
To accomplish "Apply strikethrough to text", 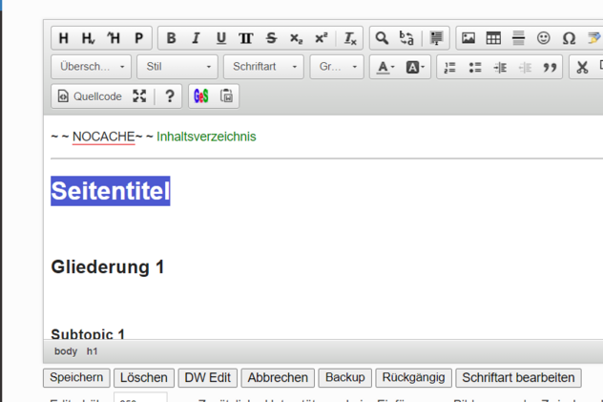I will [271, 38].
